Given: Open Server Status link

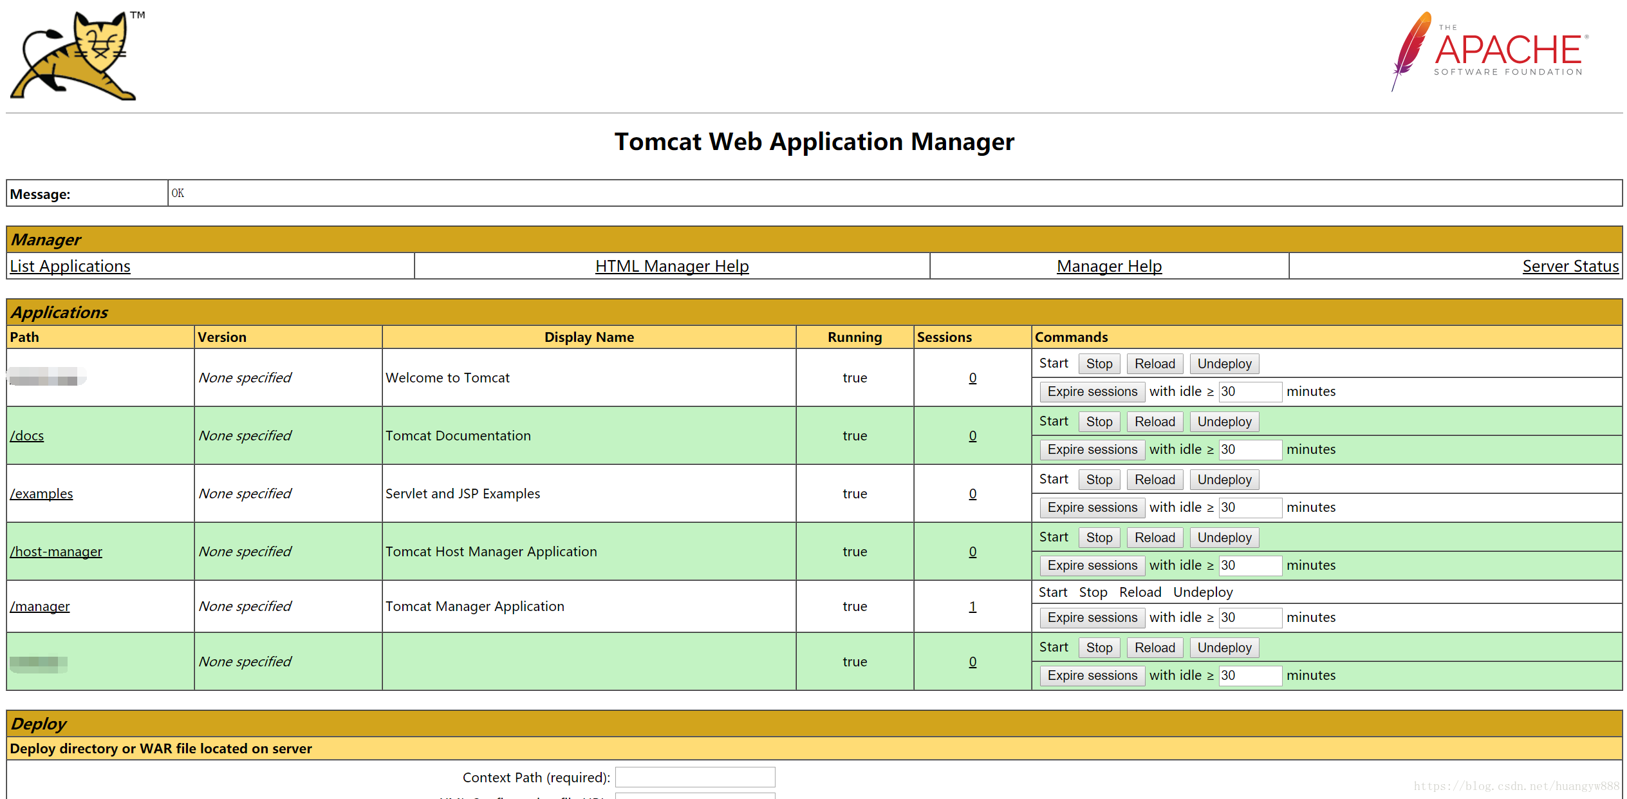Looking at the screenshot, I should pyautogui.click(x=1570, y=266).
